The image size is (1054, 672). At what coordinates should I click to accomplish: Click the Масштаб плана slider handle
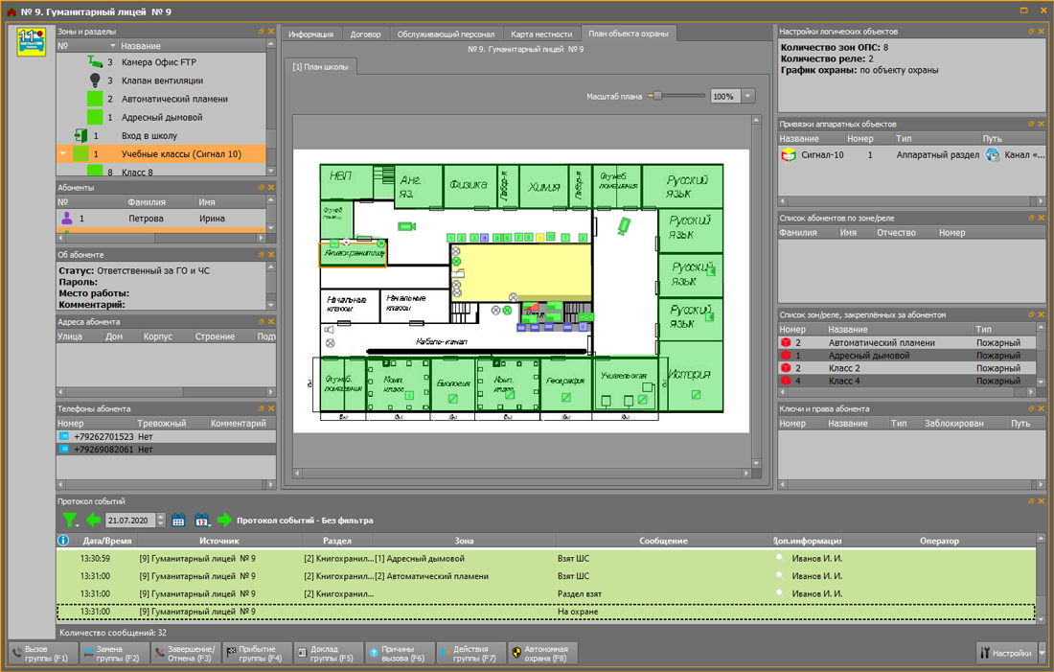[x=656, y=96]
